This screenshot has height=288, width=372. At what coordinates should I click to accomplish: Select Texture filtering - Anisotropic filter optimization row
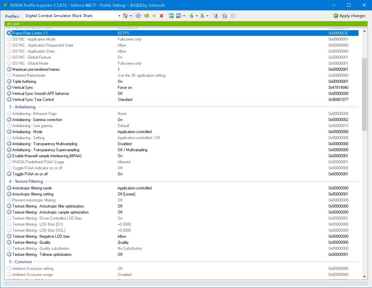pyautogui.click(x=182, y=206)
